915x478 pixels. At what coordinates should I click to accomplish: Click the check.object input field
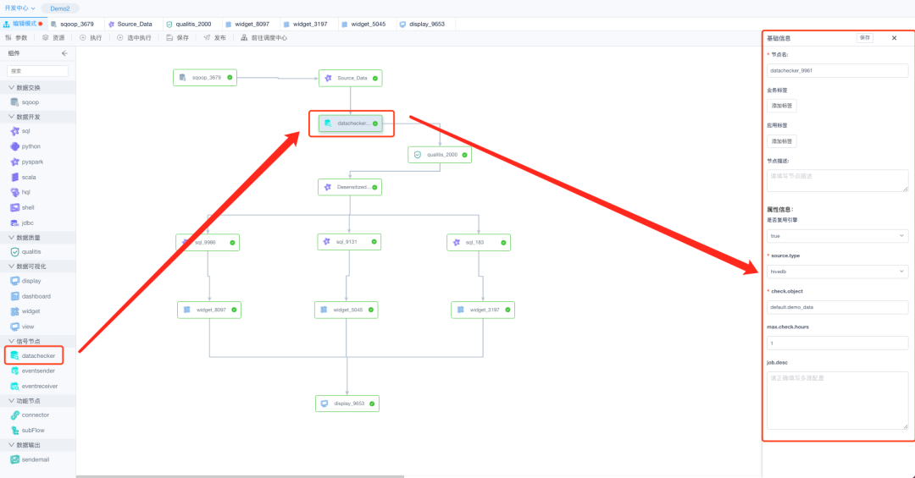[837, 307]
